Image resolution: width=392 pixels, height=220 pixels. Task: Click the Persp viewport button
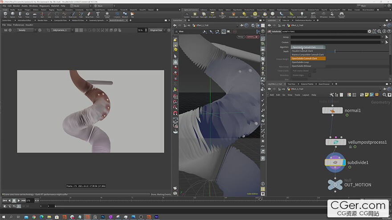click(x=241, y=36)
